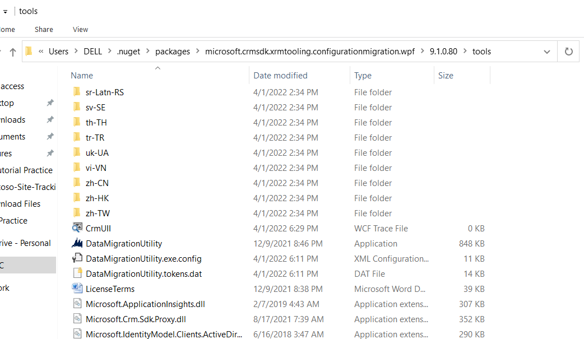Select the CrmUII WCF trace file icon
Viewport: 584px width, 339px height.
[77, 229]
